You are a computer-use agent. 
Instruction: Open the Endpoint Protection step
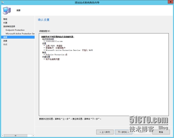tap(15, 30)
